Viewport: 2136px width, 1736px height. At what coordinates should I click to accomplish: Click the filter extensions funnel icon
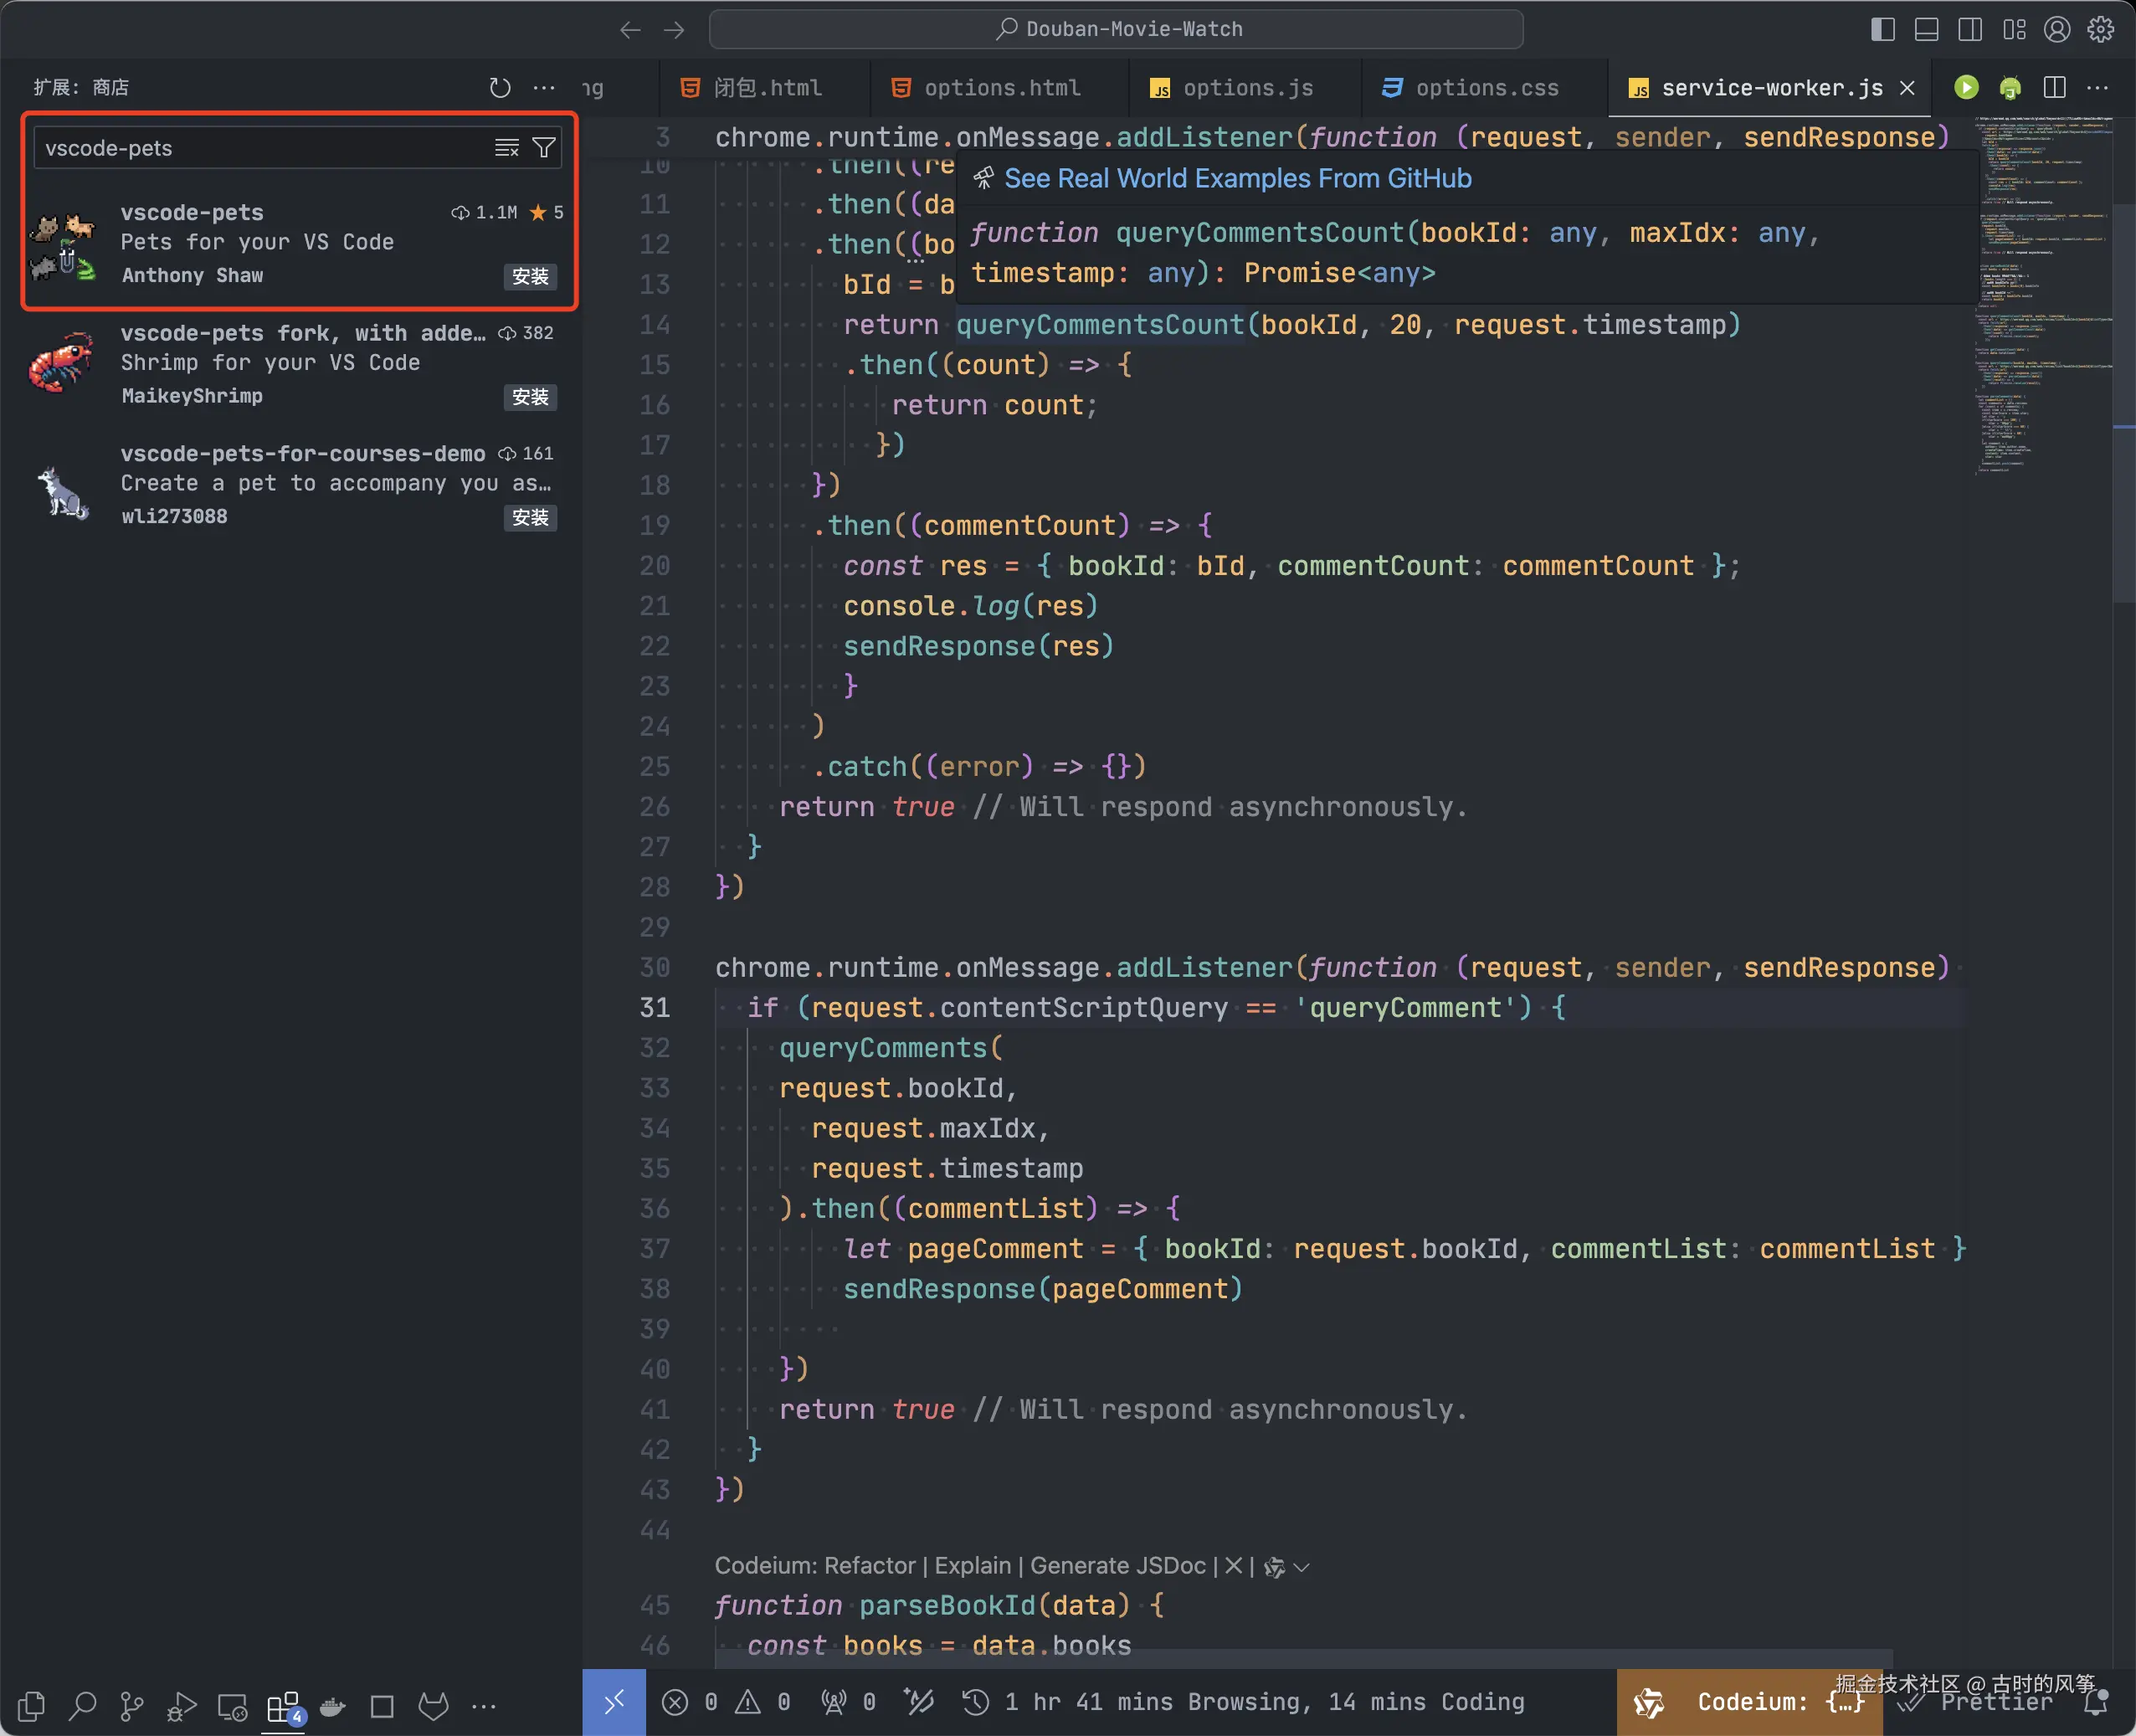[x=544, y=148]
